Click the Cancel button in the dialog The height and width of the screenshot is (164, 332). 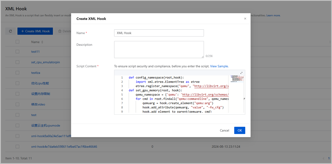[x=224, y=130]
